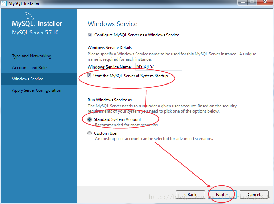The image size is (274, 204).
Task: Click the existing user account description text
Action: tap(154, 139)
